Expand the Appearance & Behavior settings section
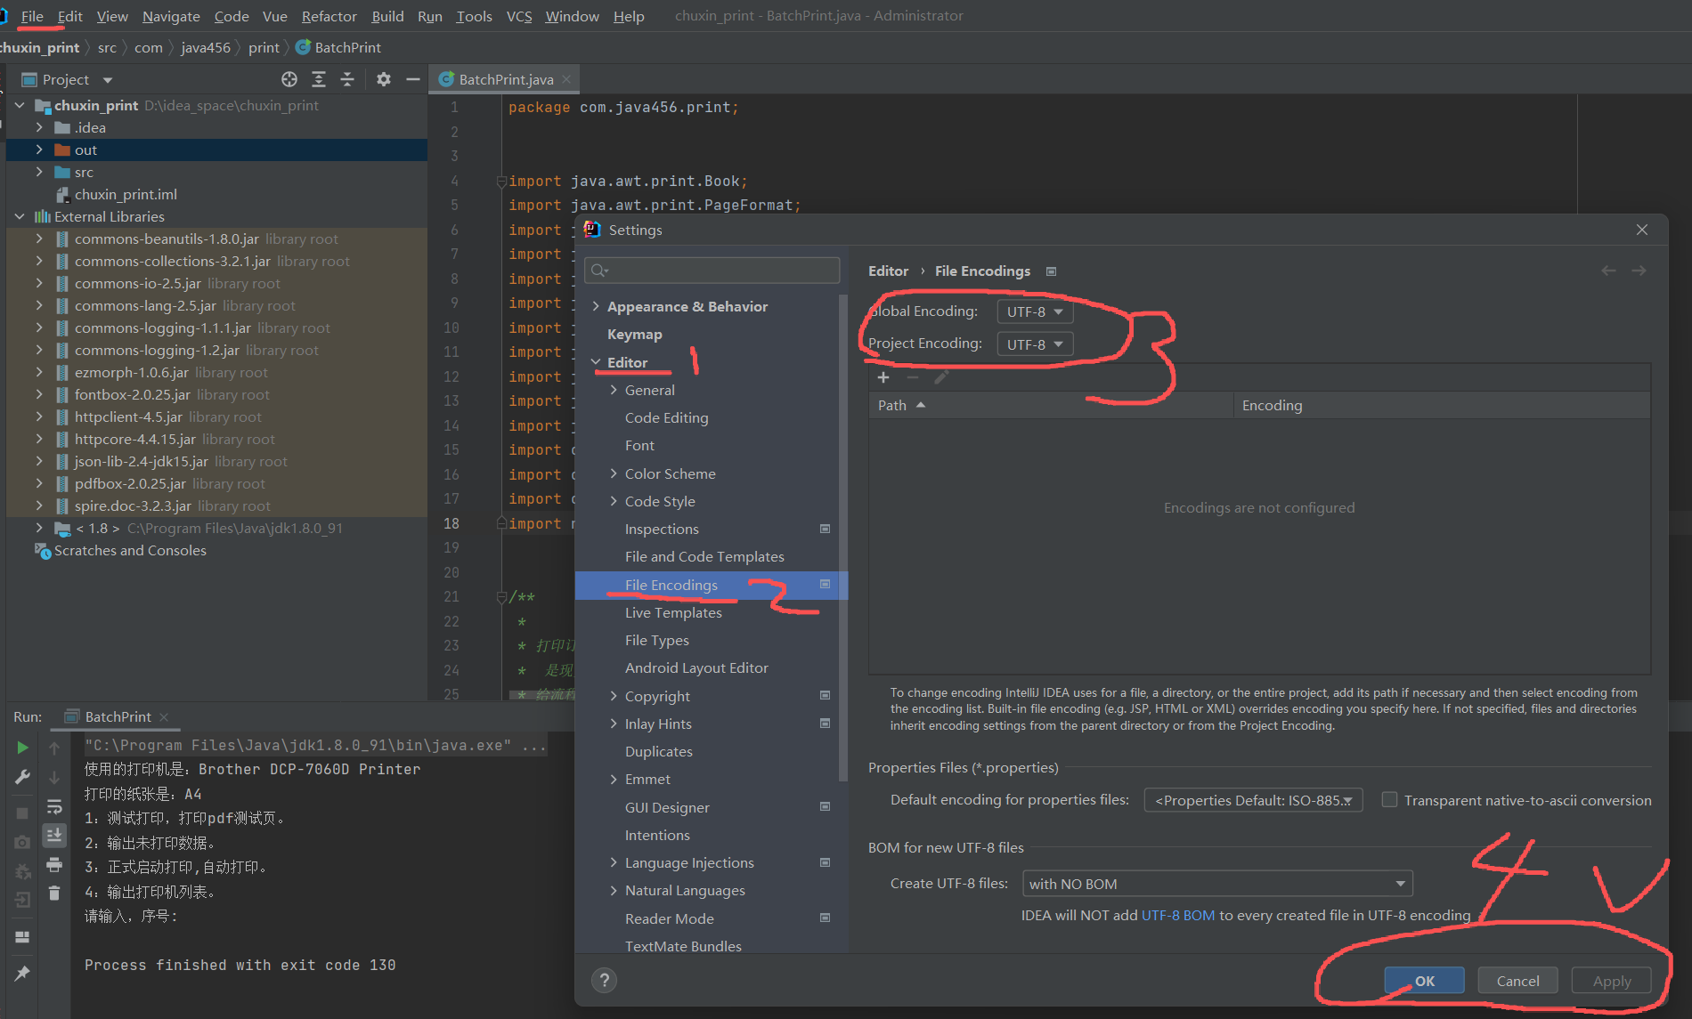 click(596, 306)
